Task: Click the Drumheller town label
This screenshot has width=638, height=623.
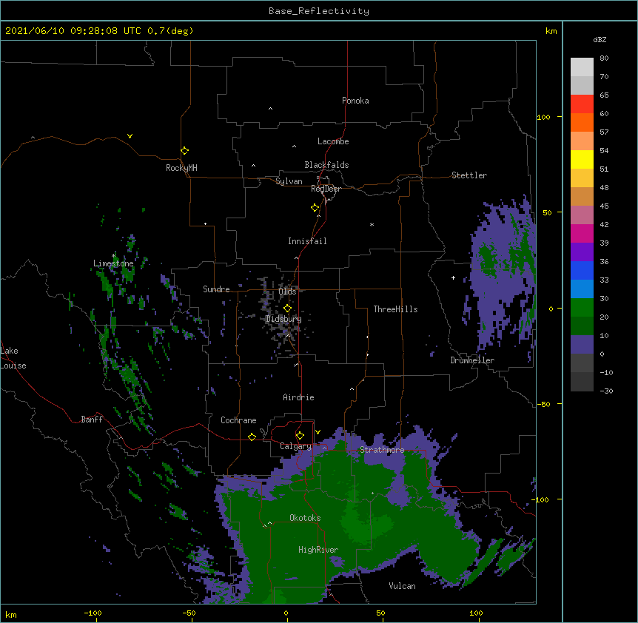Action: [x=472, y=360]
